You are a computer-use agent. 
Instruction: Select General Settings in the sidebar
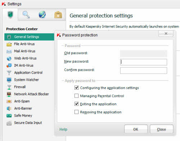coord(29,37)
